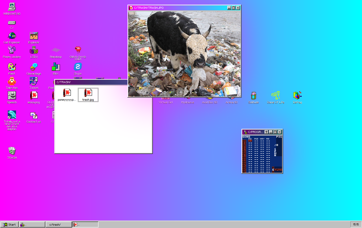Open the TRASH recycle bin
The width and height of the screenshot is (362, 228).
pos(11,151)
